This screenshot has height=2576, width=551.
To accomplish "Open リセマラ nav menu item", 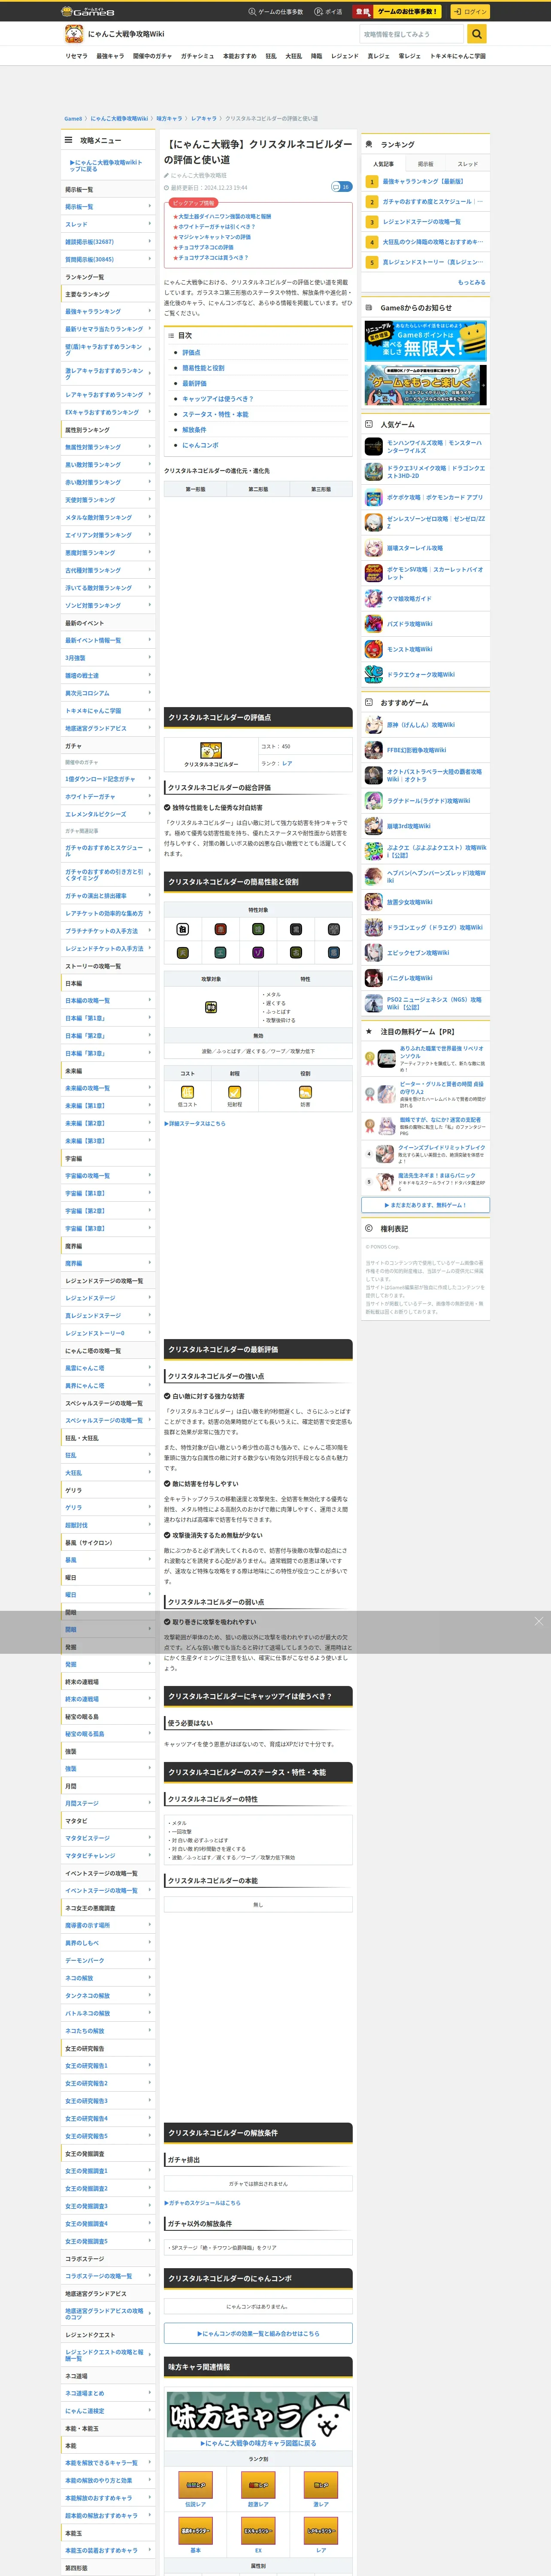I will [76, 56].
